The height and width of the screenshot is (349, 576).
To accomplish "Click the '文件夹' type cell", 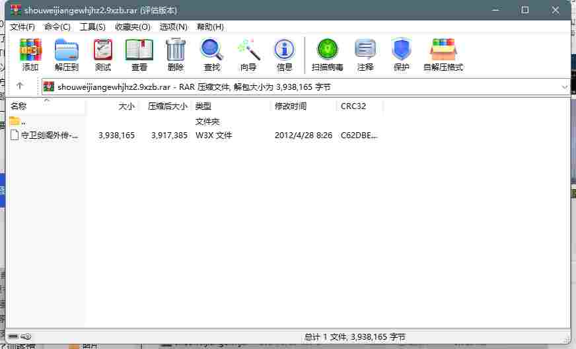I will tap(207, 122).
